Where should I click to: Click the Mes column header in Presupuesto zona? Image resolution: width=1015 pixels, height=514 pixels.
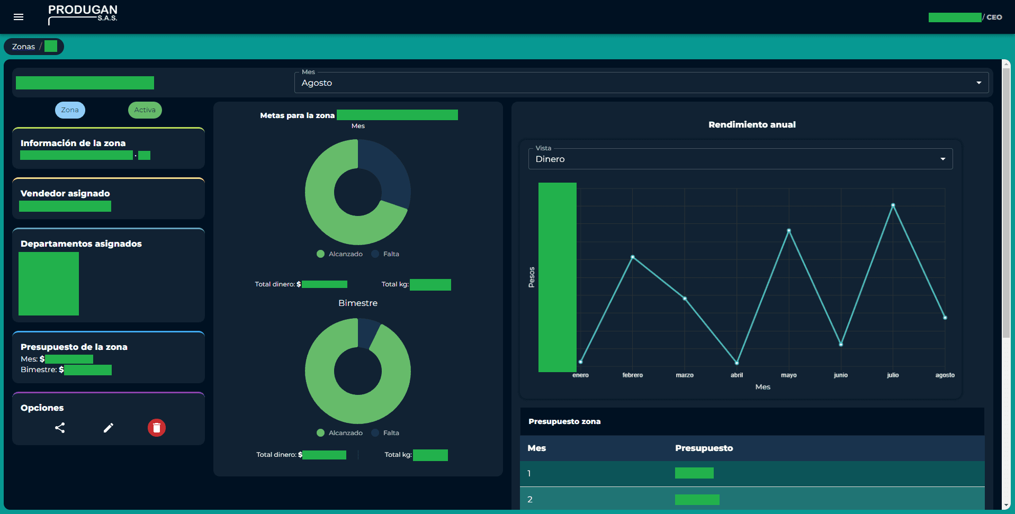536,448
